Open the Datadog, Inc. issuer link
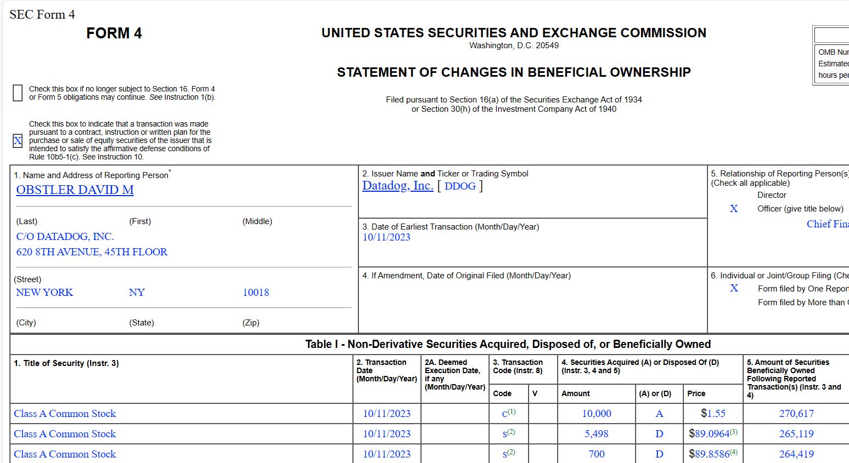 point(398,186)
